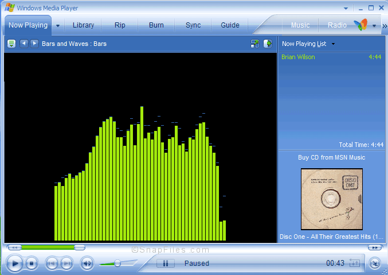Image resolution: width=388 pixels, height=275 pixels.
Task: Click album title Disc One - All Their Greatest Hits
Action: (x=331, y=237)
